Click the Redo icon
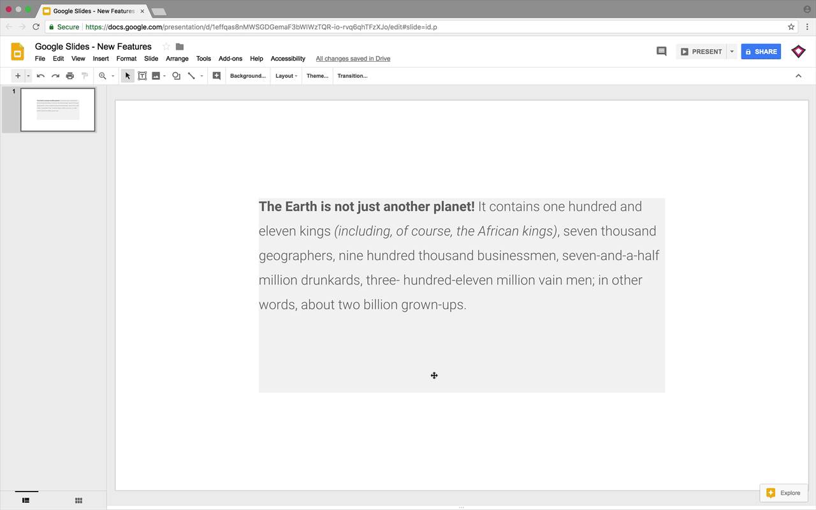Image resolution: width=816 pixels, height=510 pixels. click(x=55, y=76)
